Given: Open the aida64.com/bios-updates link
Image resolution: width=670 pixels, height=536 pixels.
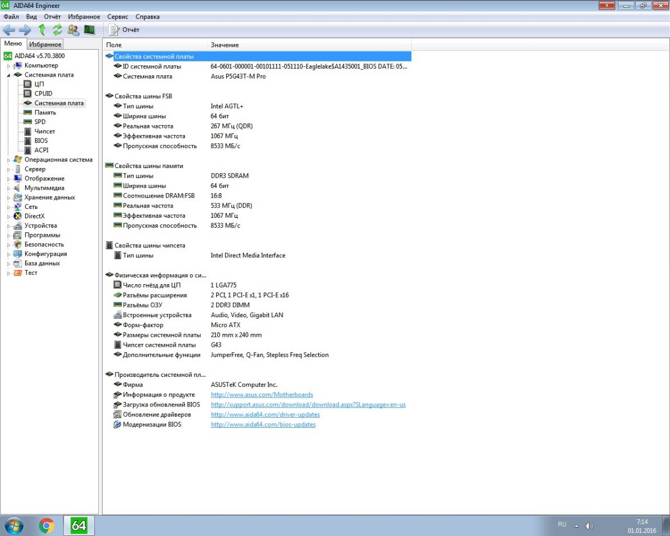Looking at the screenshot, I should [263, 425].
